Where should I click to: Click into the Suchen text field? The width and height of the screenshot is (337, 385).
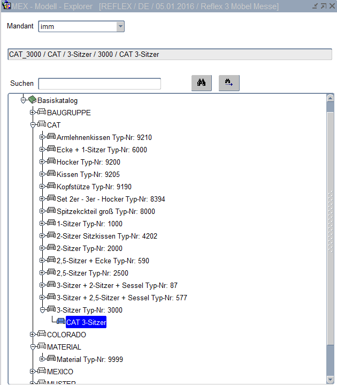99,84
